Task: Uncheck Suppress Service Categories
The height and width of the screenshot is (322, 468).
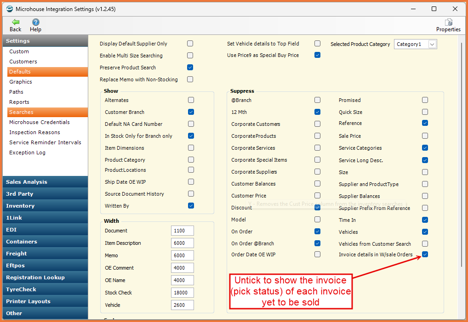Action: 425,147
